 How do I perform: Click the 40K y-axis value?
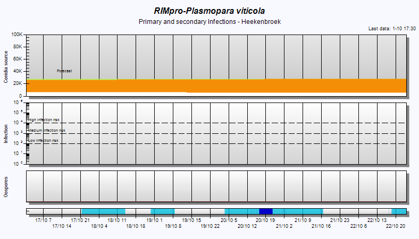click(x=18, y=71)
